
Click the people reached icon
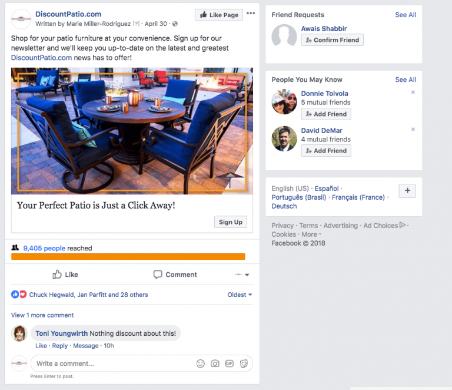[x=15, y=248]
